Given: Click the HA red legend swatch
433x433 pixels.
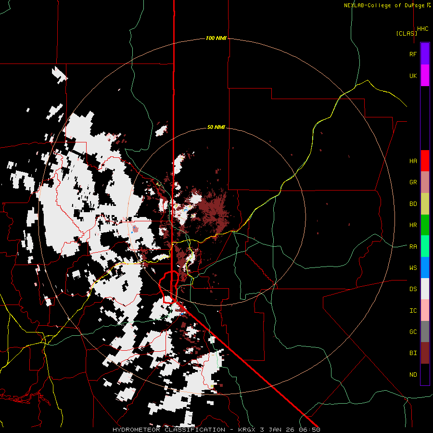Looking at the screenshot, I should 425,161.
